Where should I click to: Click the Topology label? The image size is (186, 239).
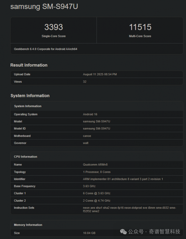(x=20, y=172)
